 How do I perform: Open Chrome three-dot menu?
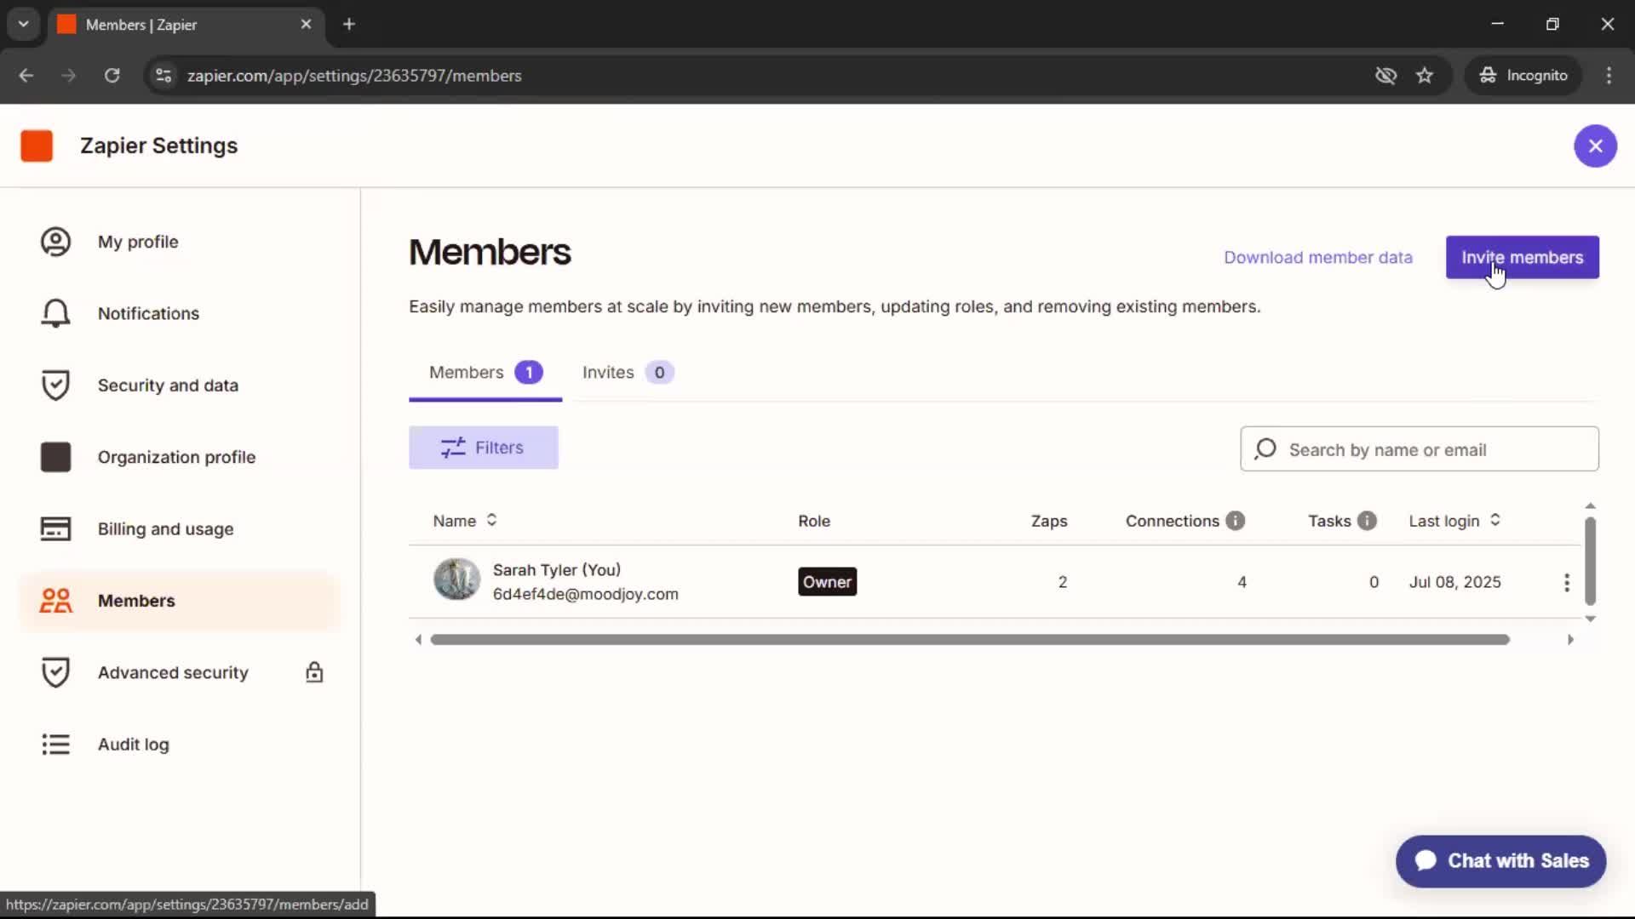1608,75
